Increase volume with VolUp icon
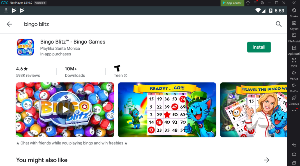Viewport: 300px width, 166px height. [x=294, y=75]
